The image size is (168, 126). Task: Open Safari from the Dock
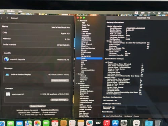[x=2, y=124]
